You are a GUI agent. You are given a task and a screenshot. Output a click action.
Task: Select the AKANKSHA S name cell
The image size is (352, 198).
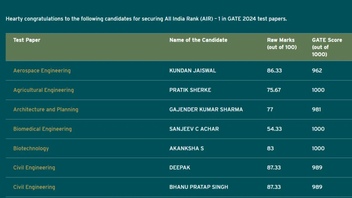(186, 148)
